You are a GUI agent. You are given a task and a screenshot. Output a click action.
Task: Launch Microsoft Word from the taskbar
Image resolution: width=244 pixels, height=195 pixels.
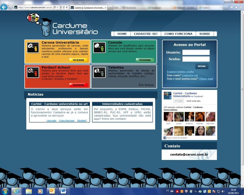click(x=63, y=191)
